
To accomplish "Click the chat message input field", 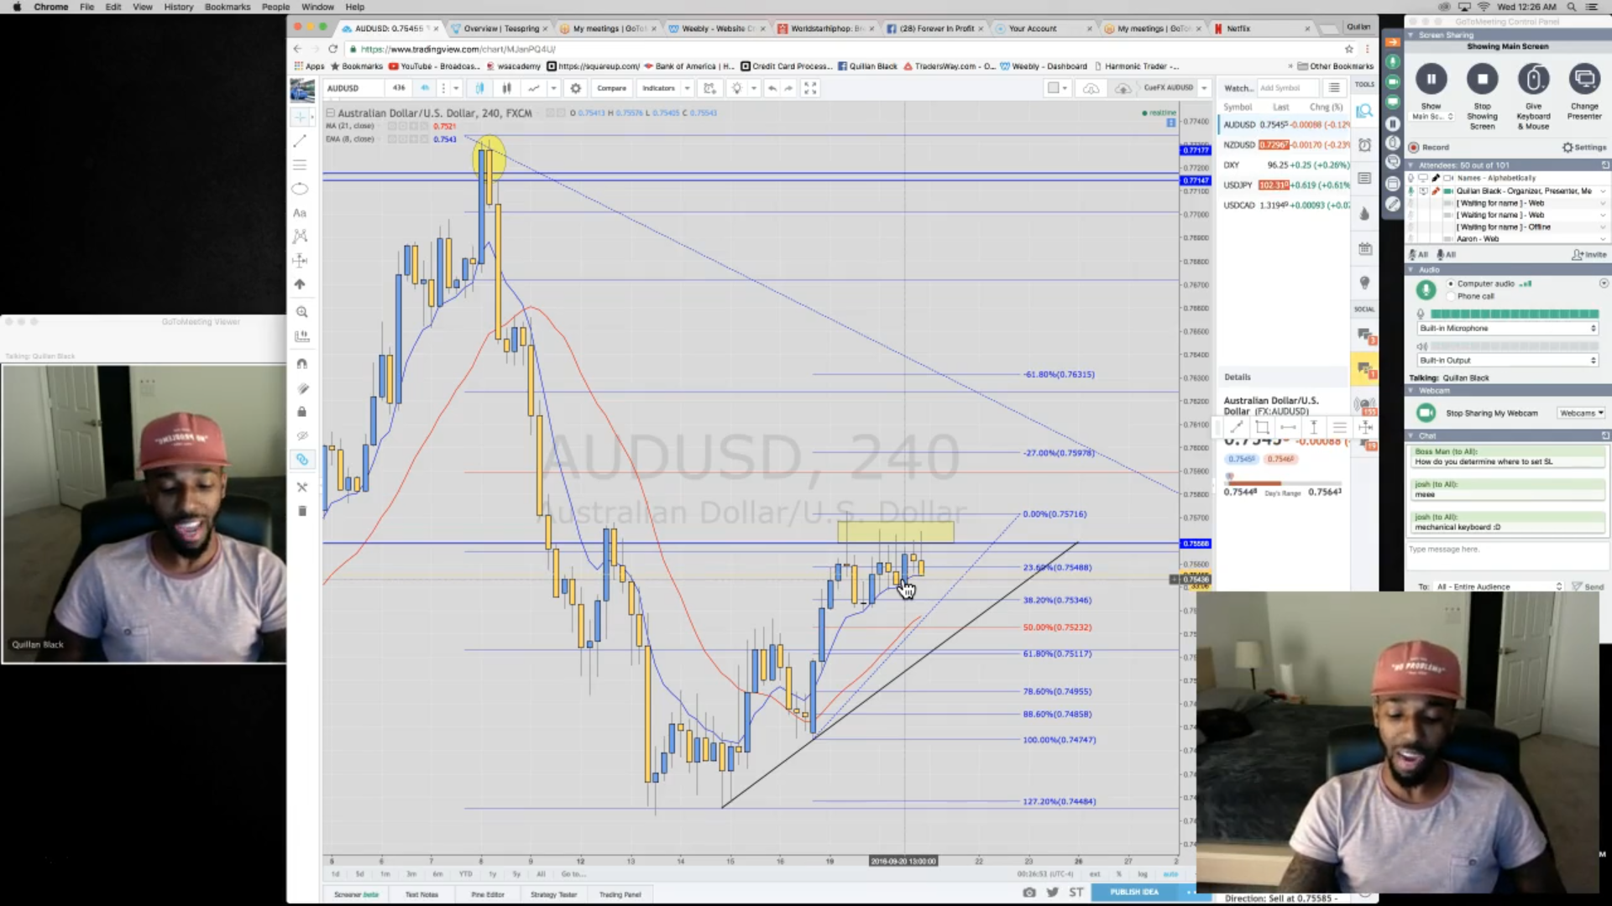I will (1503, 555).
